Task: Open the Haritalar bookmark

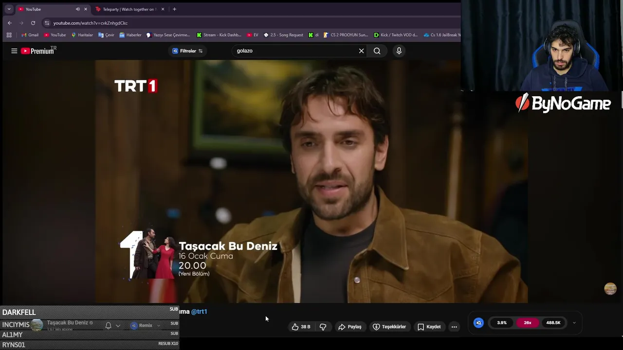Action: (x=82, y=35)
